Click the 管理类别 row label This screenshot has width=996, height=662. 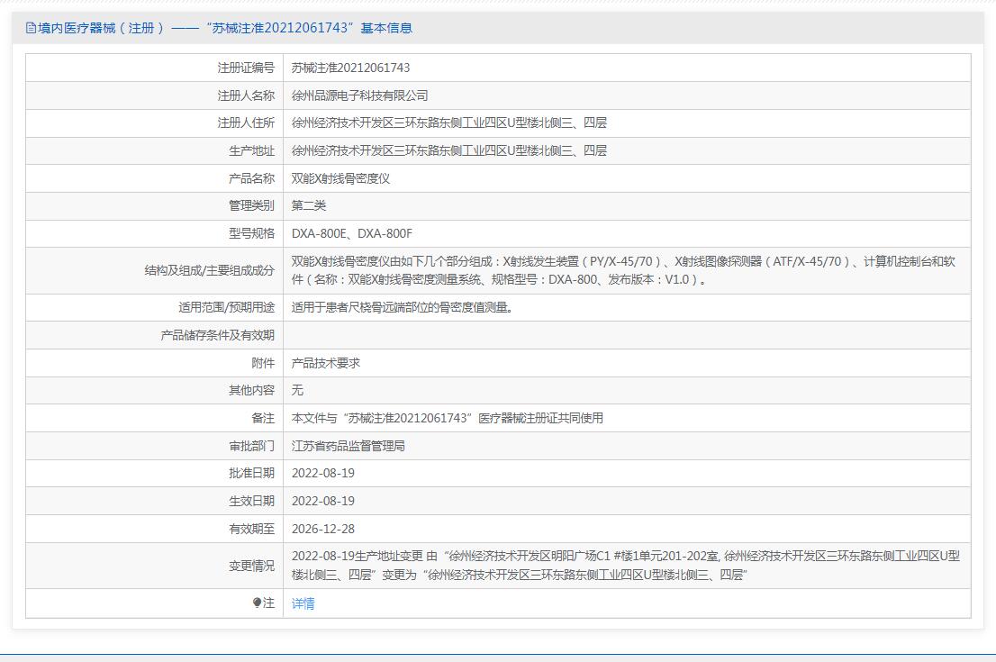point(251,205)
